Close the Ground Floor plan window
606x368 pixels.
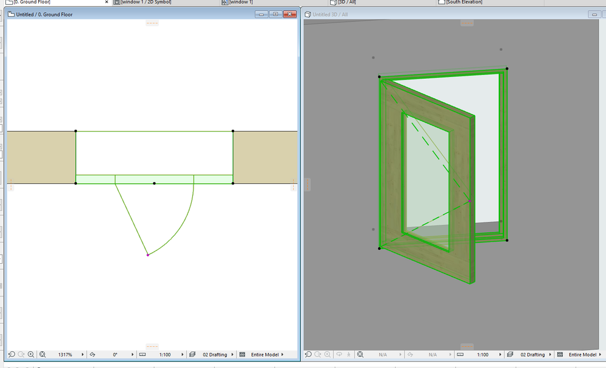[290, 15]
